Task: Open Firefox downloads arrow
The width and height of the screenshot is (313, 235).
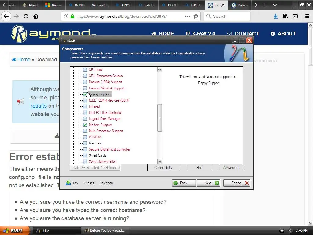Action: [x=275, y=16]
